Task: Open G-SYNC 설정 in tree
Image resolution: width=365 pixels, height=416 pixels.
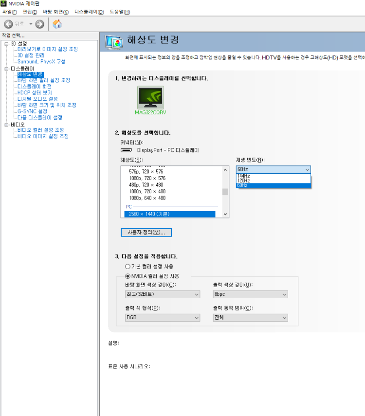Action: (x=32, y=111)
